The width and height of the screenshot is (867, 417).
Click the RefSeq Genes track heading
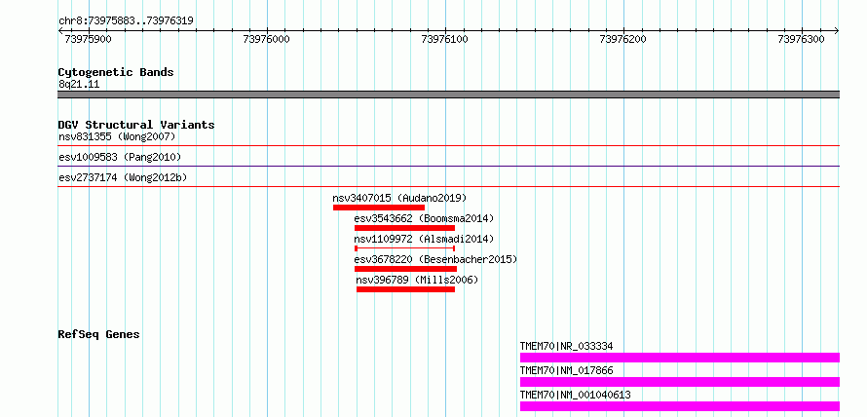[x=98, y=334]
